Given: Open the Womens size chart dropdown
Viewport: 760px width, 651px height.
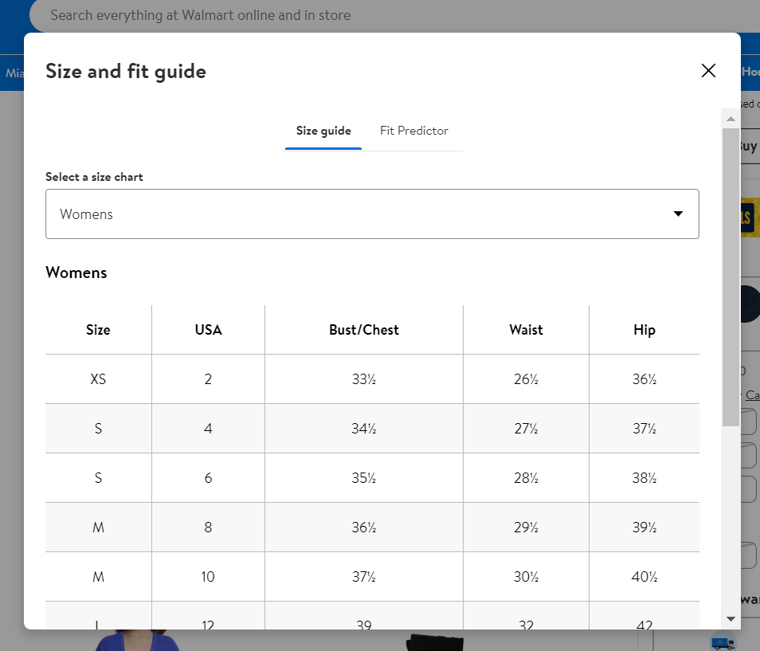Looking at the screenshot, I should (372, 214).
